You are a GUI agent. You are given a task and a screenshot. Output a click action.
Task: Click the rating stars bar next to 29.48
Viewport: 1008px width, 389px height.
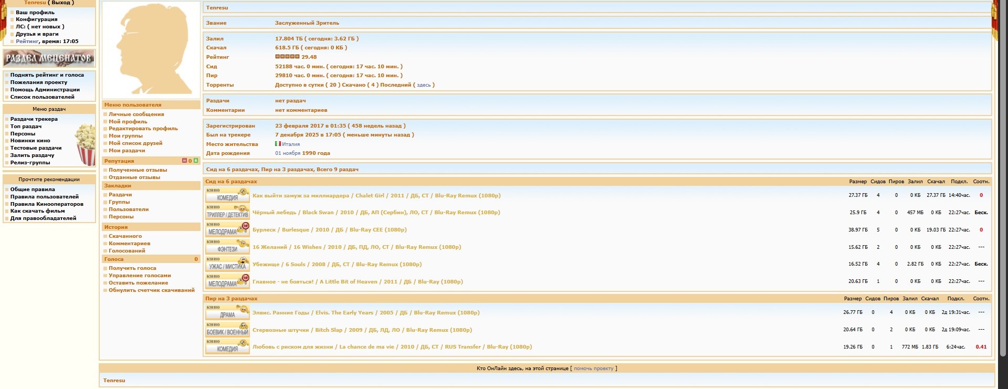coord(287,57)
